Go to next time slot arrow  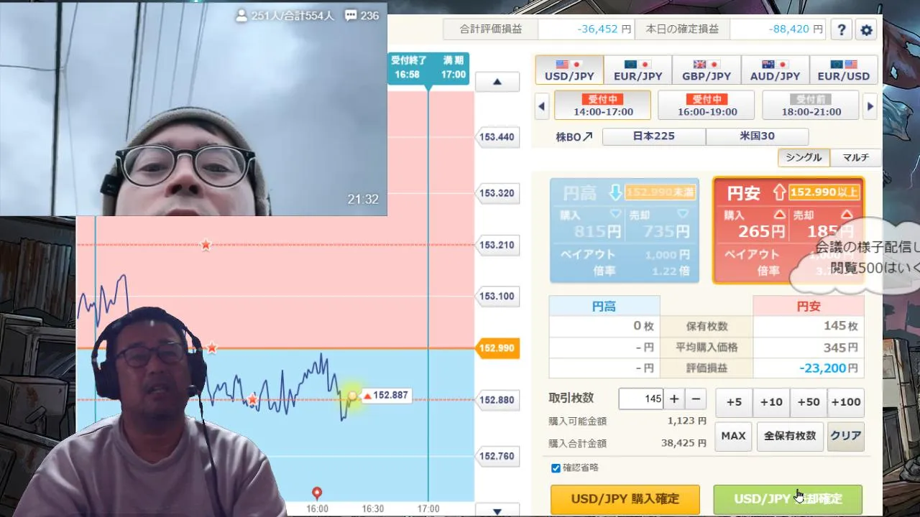(x=870, y=106)
